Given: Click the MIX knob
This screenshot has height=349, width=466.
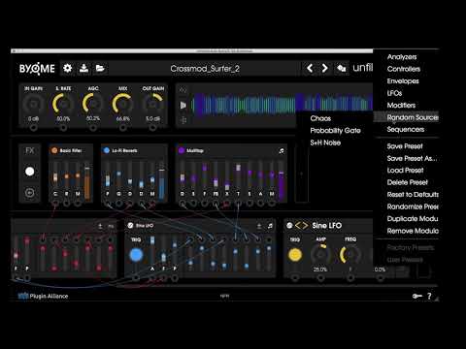Looking at the screenshot, I should pos(122,104).
